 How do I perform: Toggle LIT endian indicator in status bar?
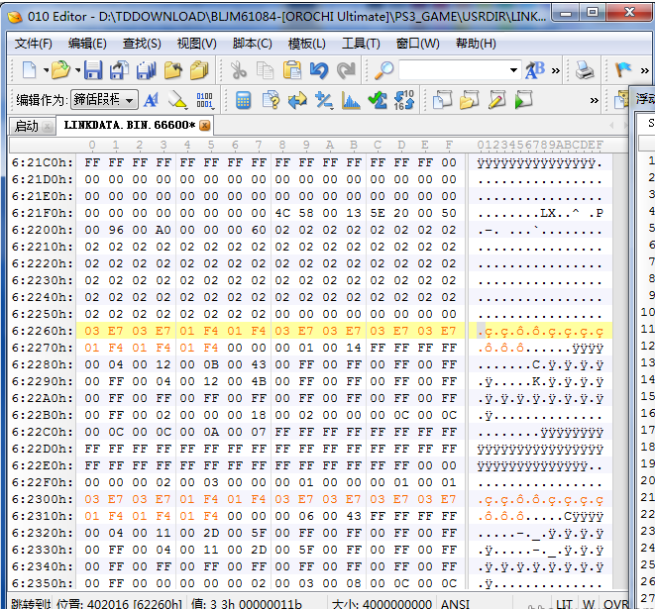(x=564, y=603)
